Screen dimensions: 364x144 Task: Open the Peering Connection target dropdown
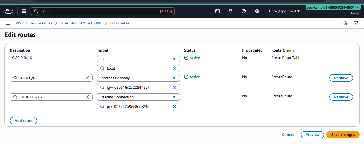[x=138, y=97]
